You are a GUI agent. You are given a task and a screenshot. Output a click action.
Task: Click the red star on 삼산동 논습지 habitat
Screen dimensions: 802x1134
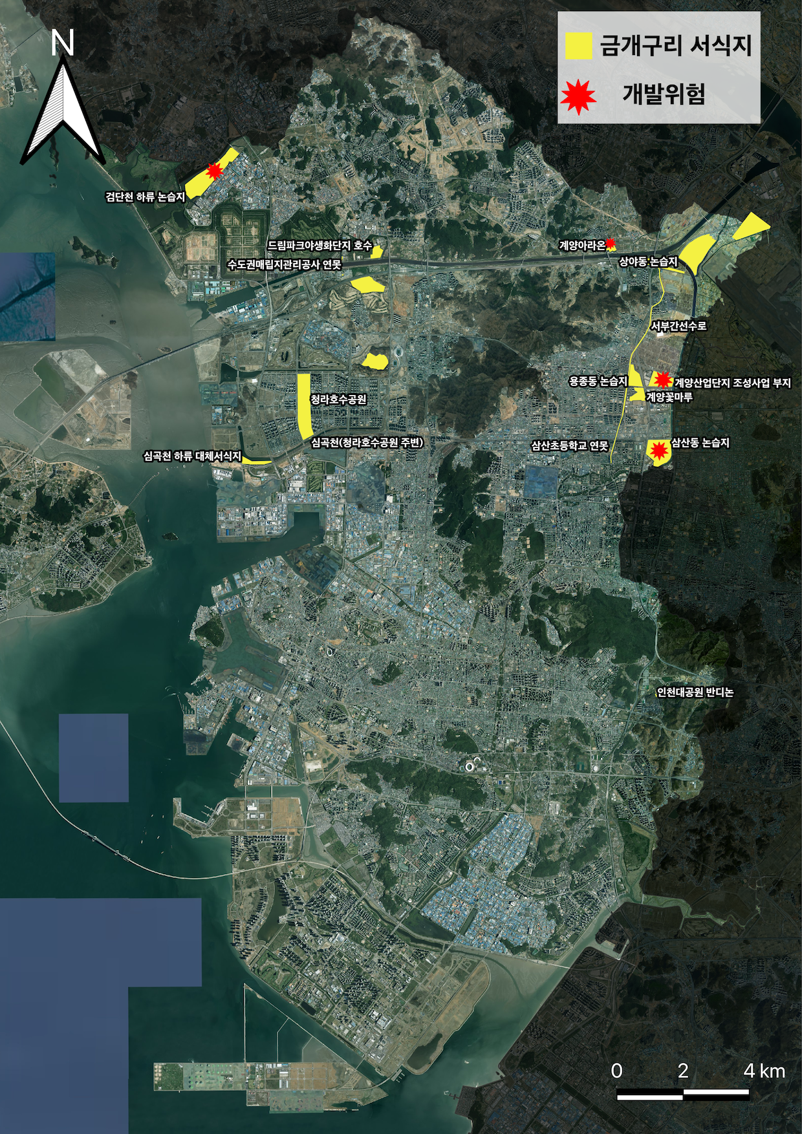(659, 450)
